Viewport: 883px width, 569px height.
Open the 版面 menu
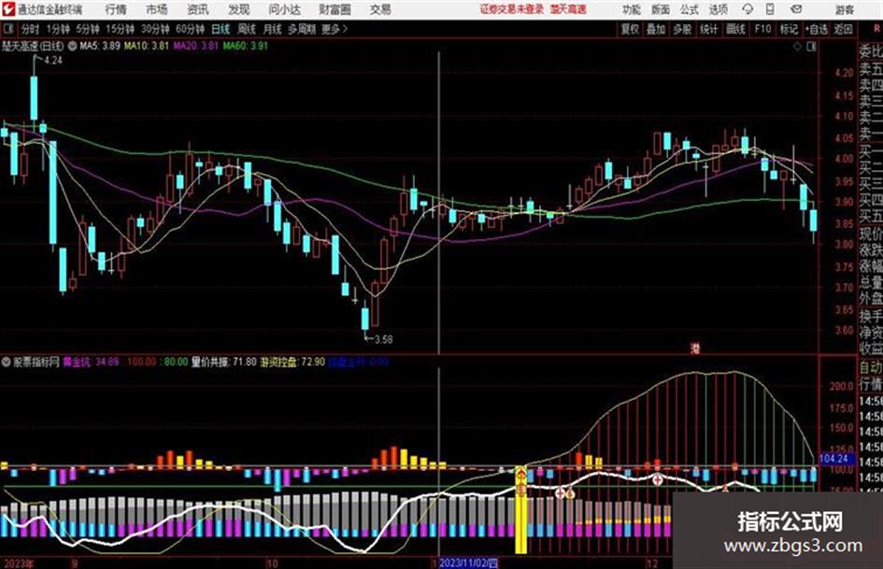661,9
